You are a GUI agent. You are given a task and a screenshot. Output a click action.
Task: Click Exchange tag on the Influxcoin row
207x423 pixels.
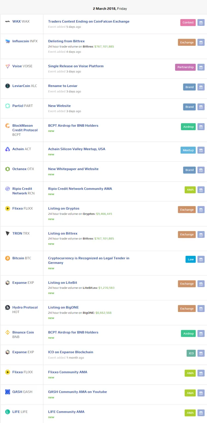[x=187, y=42]
